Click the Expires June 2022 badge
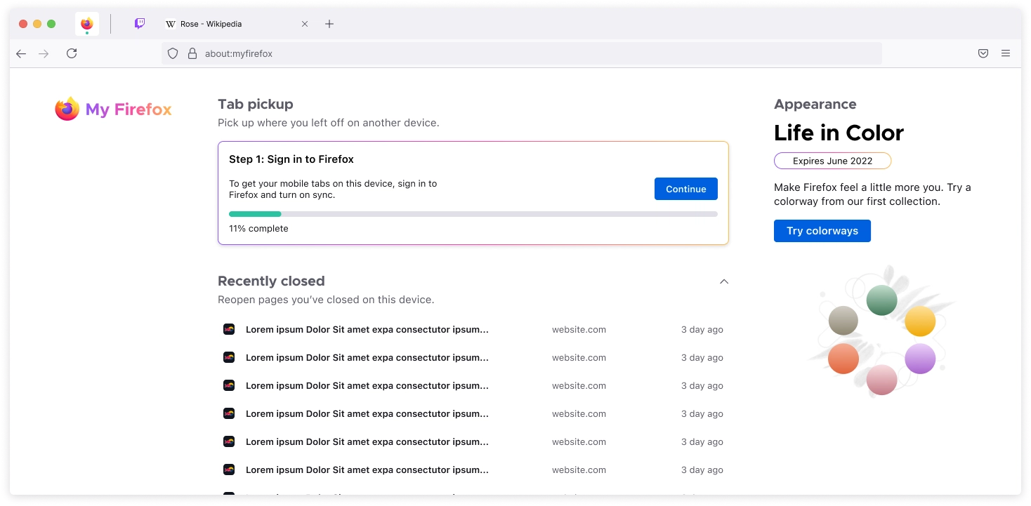Viewport: 1031px width, 506px height. point(833,161)
